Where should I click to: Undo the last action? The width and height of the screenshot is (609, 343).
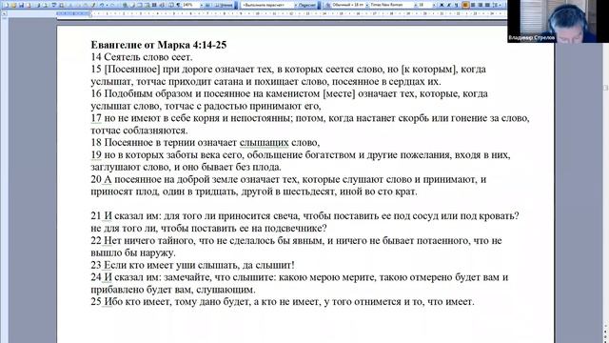pos(102,5)
